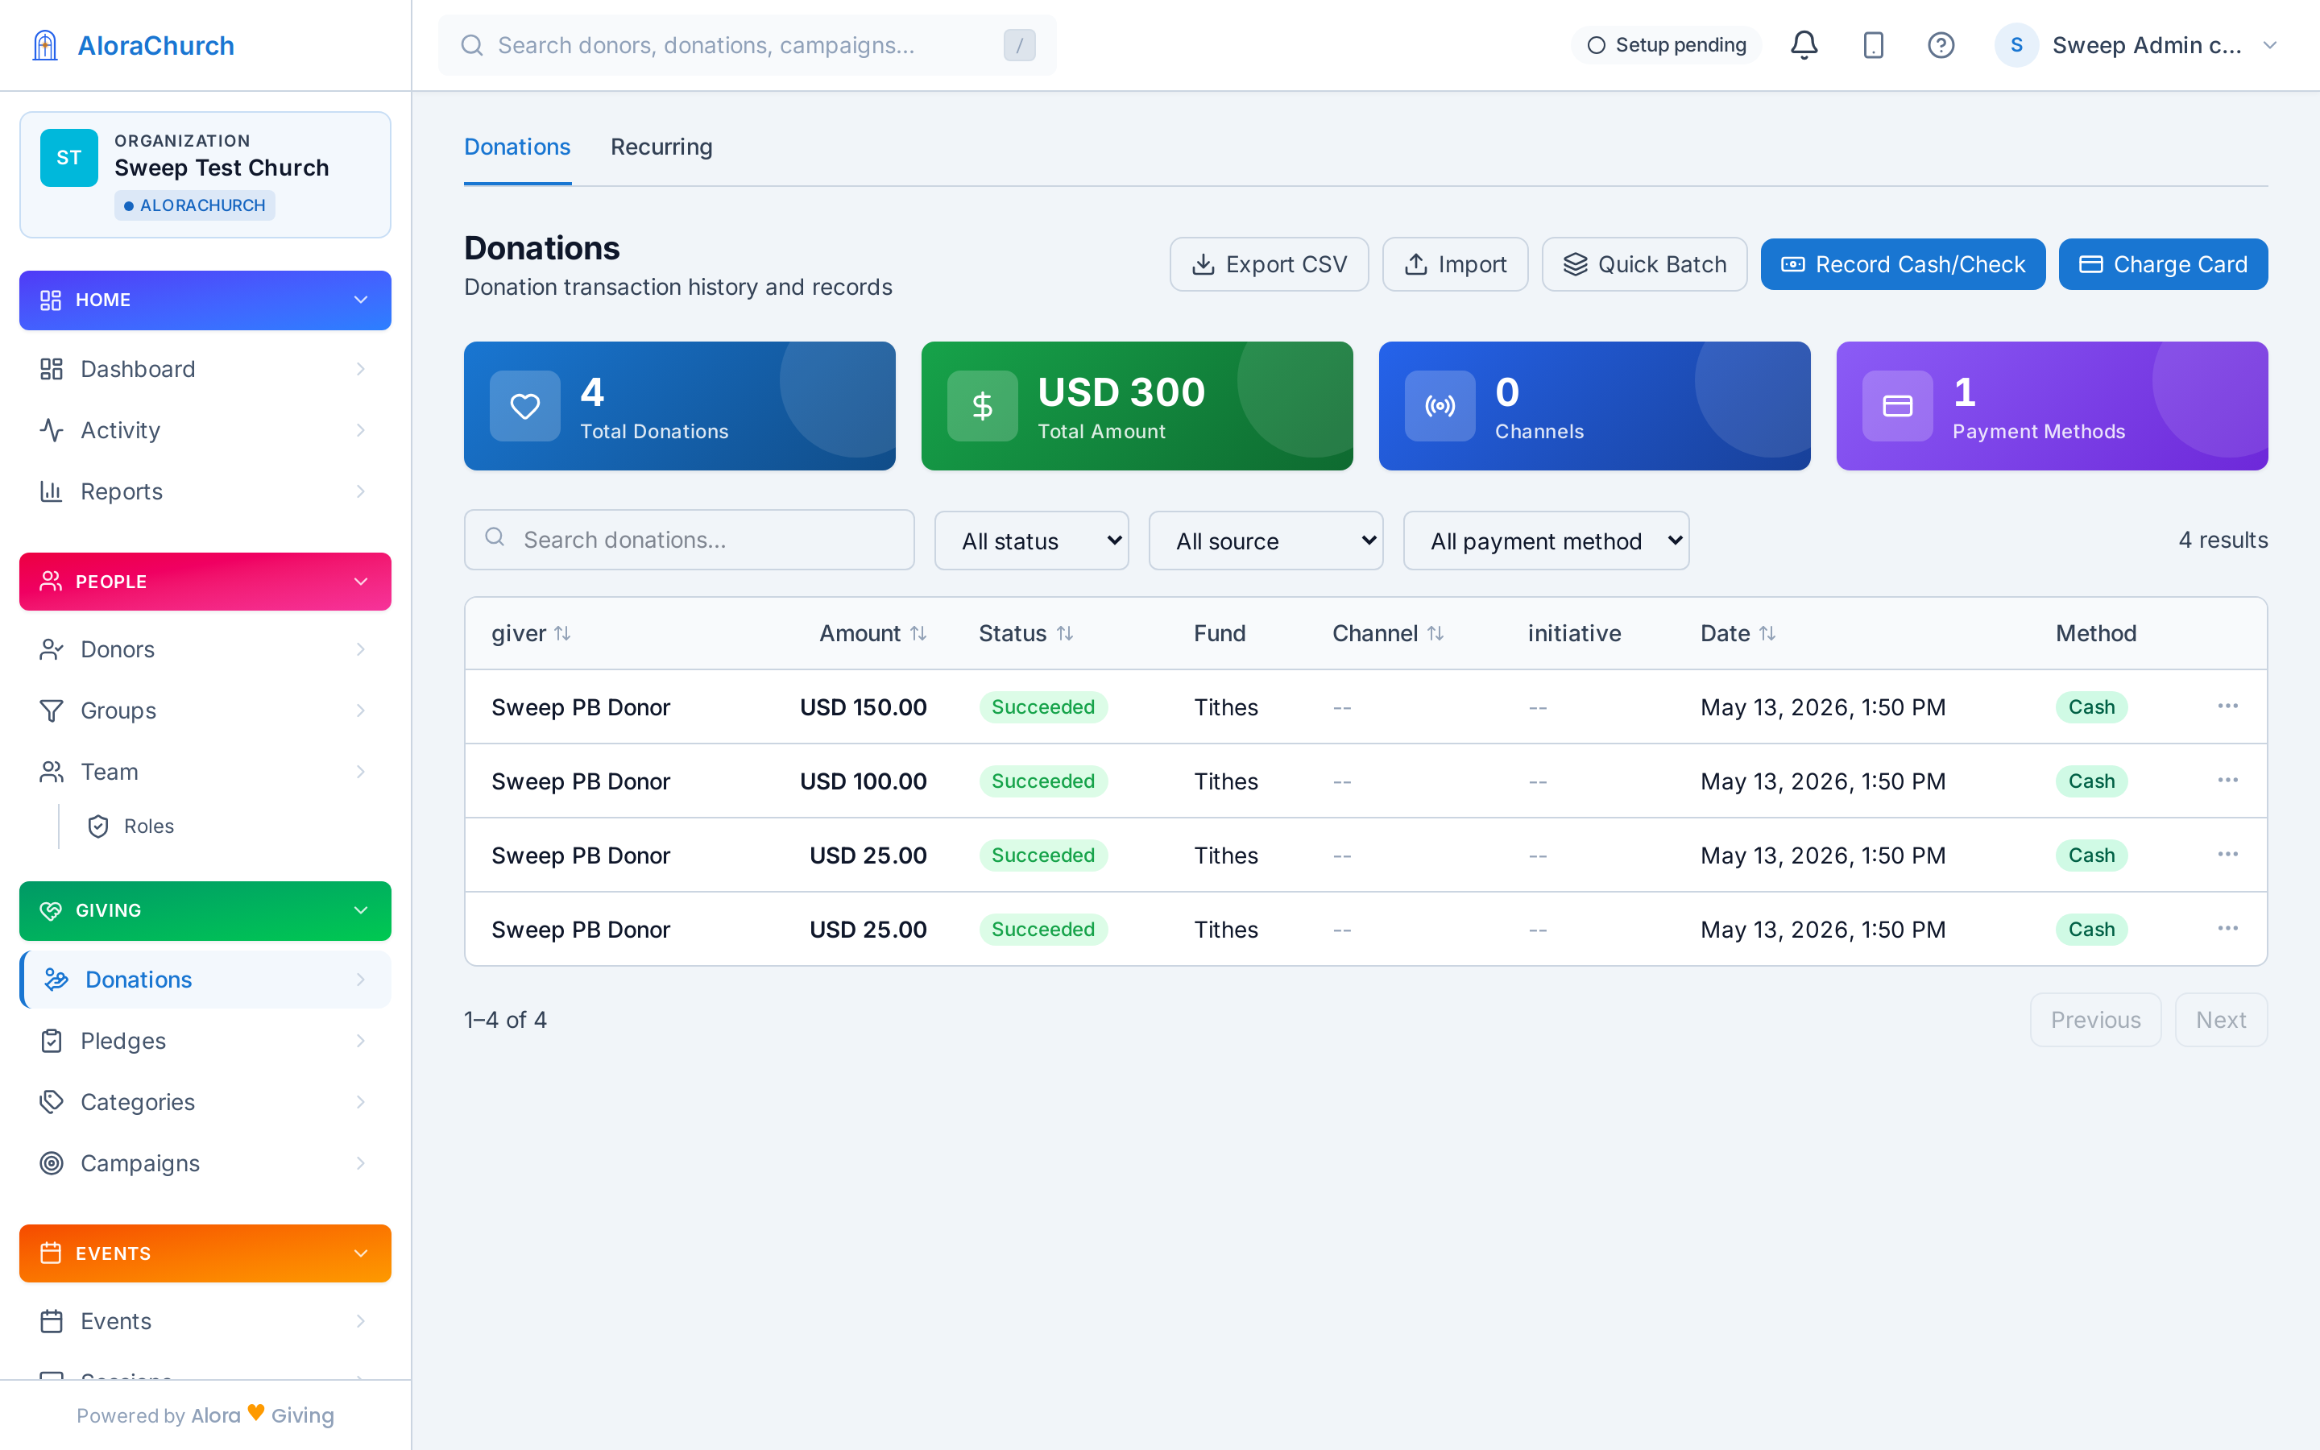Switch to the Donations tab

tap(518, 147)
